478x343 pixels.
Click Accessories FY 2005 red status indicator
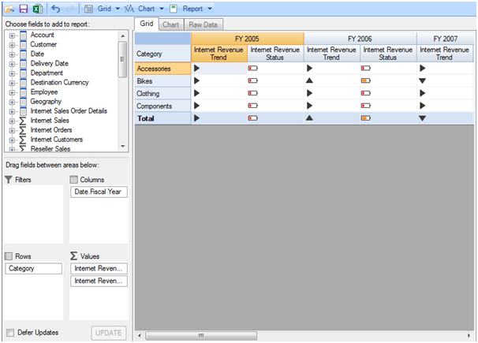252,69
